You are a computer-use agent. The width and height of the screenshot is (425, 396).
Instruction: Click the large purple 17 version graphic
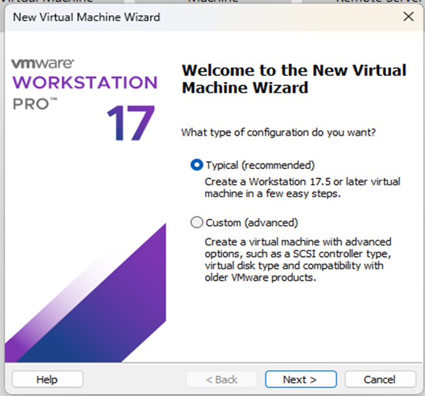[x=130, y=123]
